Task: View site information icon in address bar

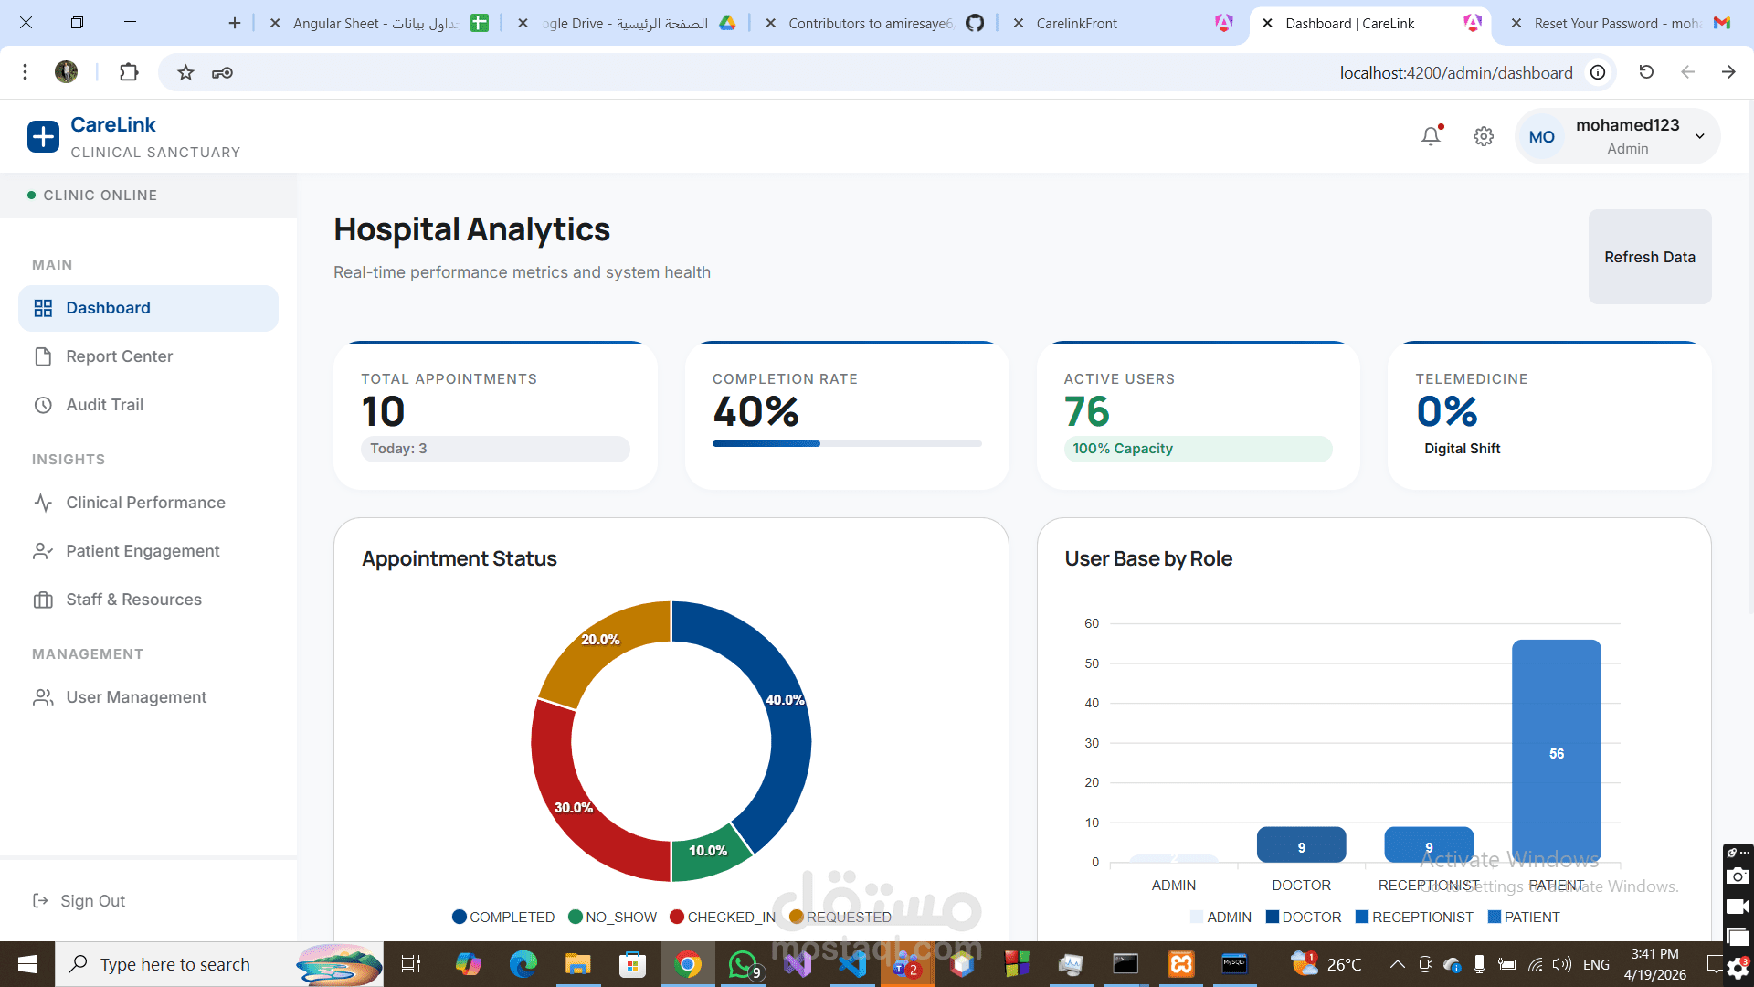Action: pos(1598,72)
